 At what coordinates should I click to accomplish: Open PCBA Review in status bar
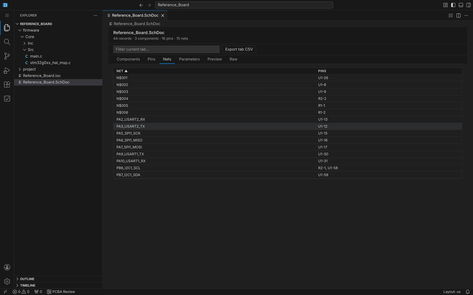coord(61,292)
